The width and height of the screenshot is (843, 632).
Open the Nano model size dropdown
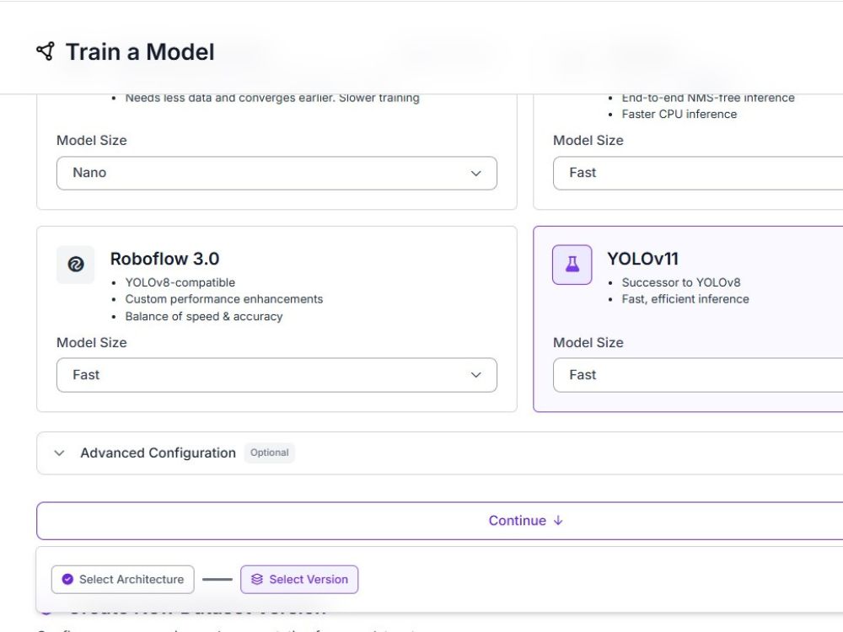277,173
